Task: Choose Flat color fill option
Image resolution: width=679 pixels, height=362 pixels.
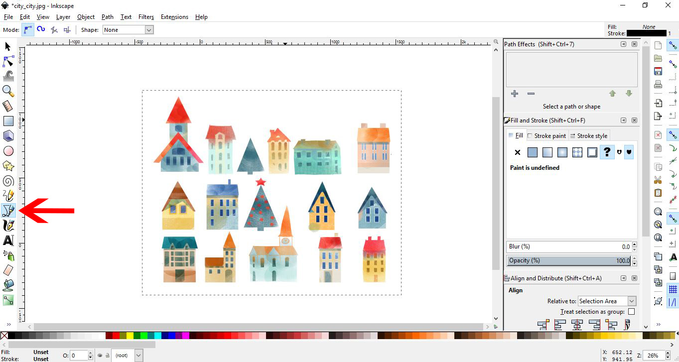Action: coord(533,152)
